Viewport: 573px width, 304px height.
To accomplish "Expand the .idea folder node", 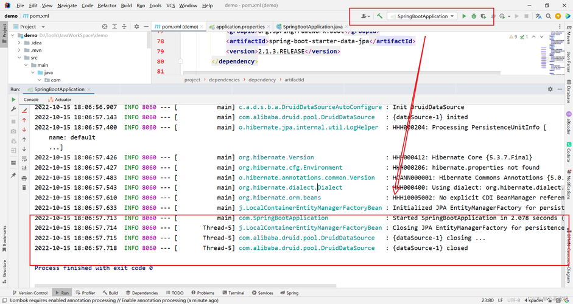I will pyautogui.click(x=19, y=43).
